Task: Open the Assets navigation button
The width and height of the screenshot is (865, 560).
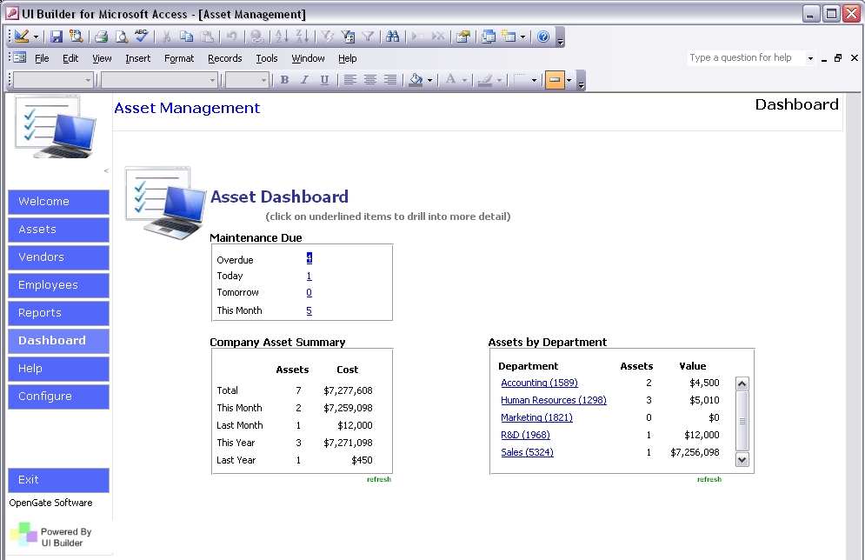Action: (x=58, y=230)
